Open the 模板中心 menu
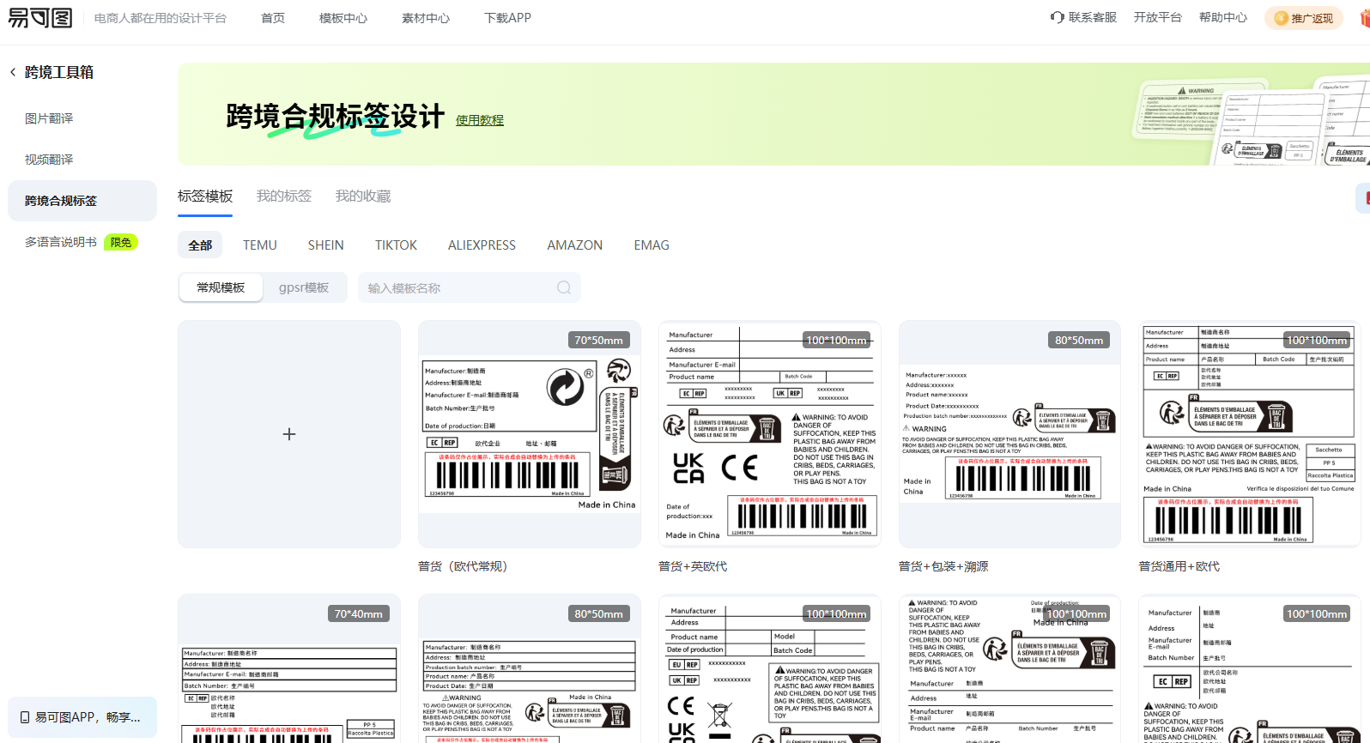Viewport: 1370px width, 743px height. (343, 18)
